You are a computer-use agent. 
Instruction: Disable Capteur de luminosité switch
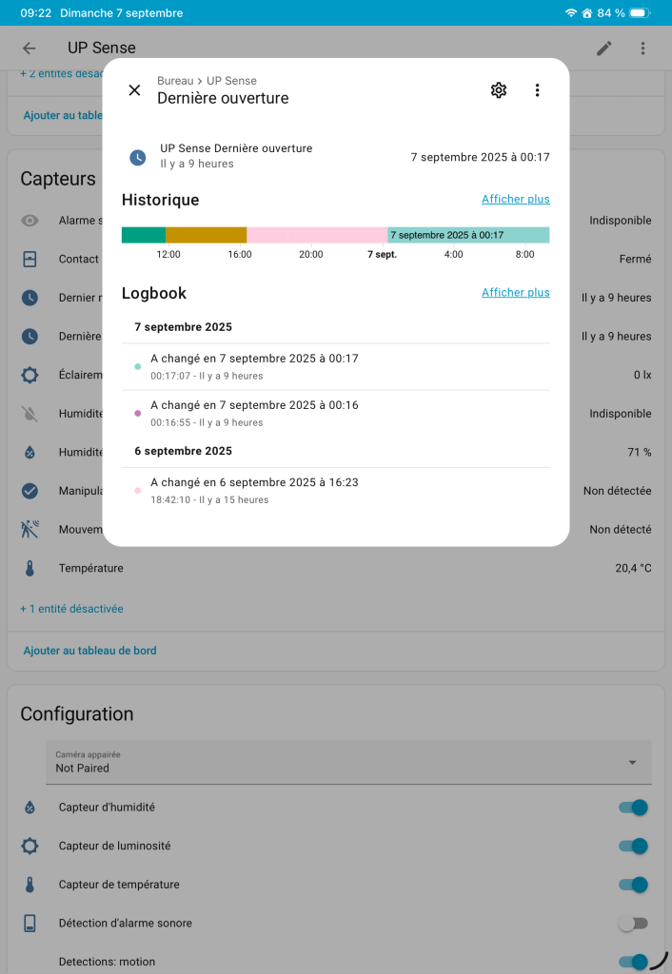click(x=633, y=846)
